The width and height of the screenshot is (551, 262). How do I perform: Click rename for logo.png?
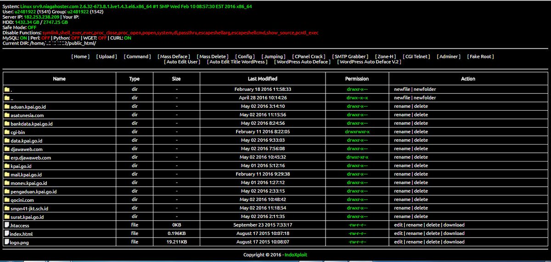coord(414,242)
